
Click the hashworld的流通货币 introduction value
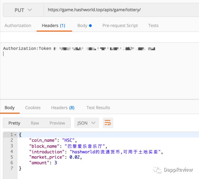pos(115,152)
